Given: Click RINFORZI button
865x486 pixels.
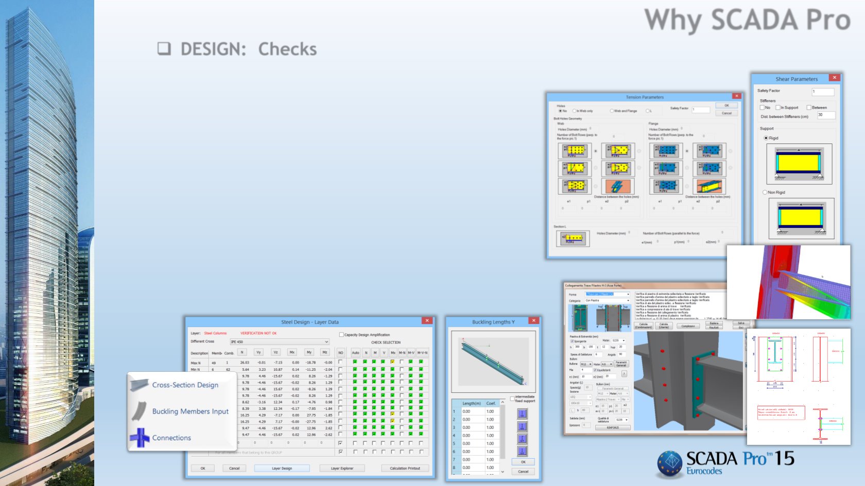Looking at the screenshot, I should click(x=613, y=427).
